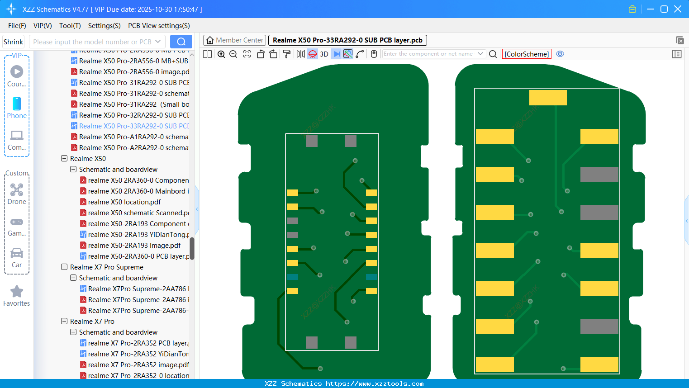Open the ColorScheme picker

click(526, 54)
